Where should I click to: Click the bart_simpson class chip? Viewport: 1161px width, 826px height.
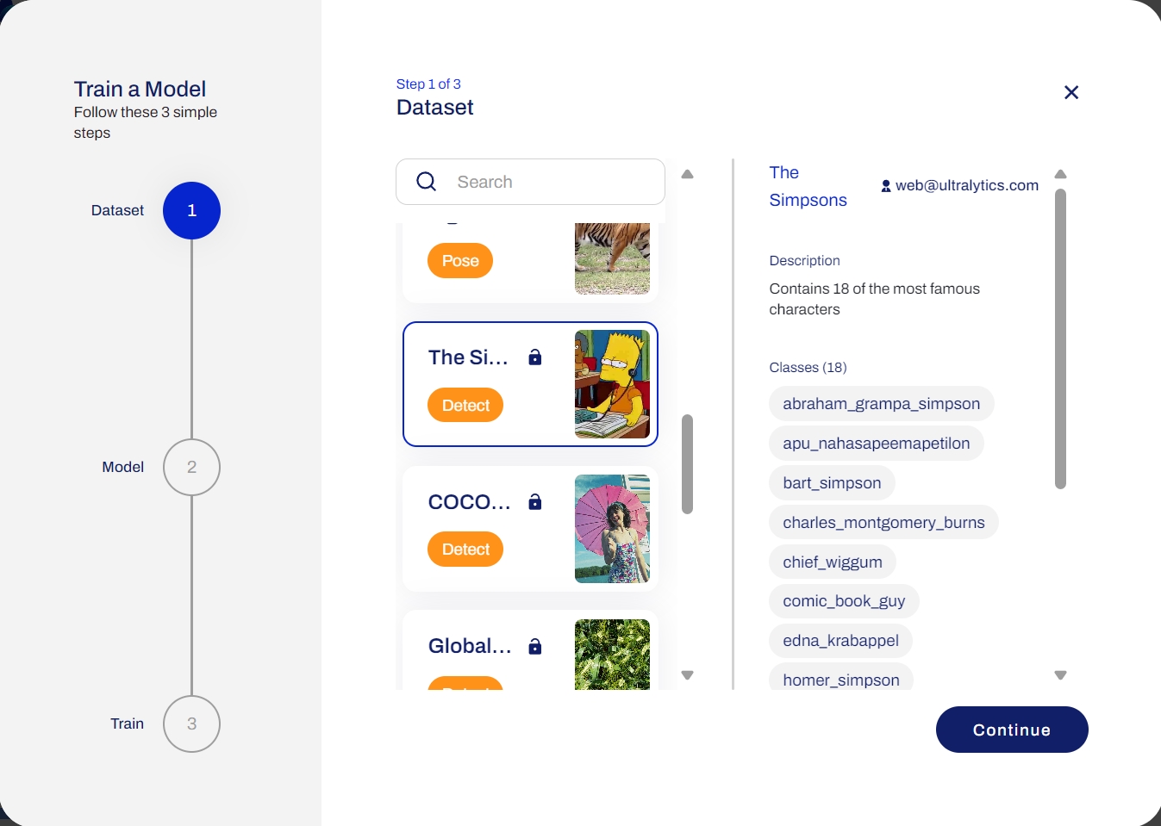[x=832, y=483]
